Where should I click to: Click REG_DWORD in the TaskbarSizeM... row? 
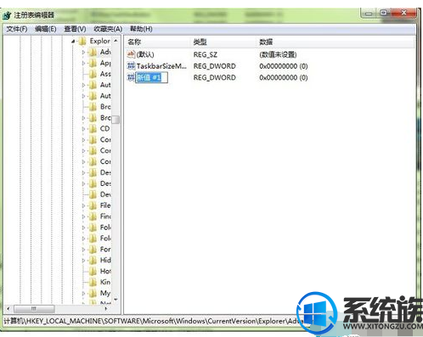(215, 66)
